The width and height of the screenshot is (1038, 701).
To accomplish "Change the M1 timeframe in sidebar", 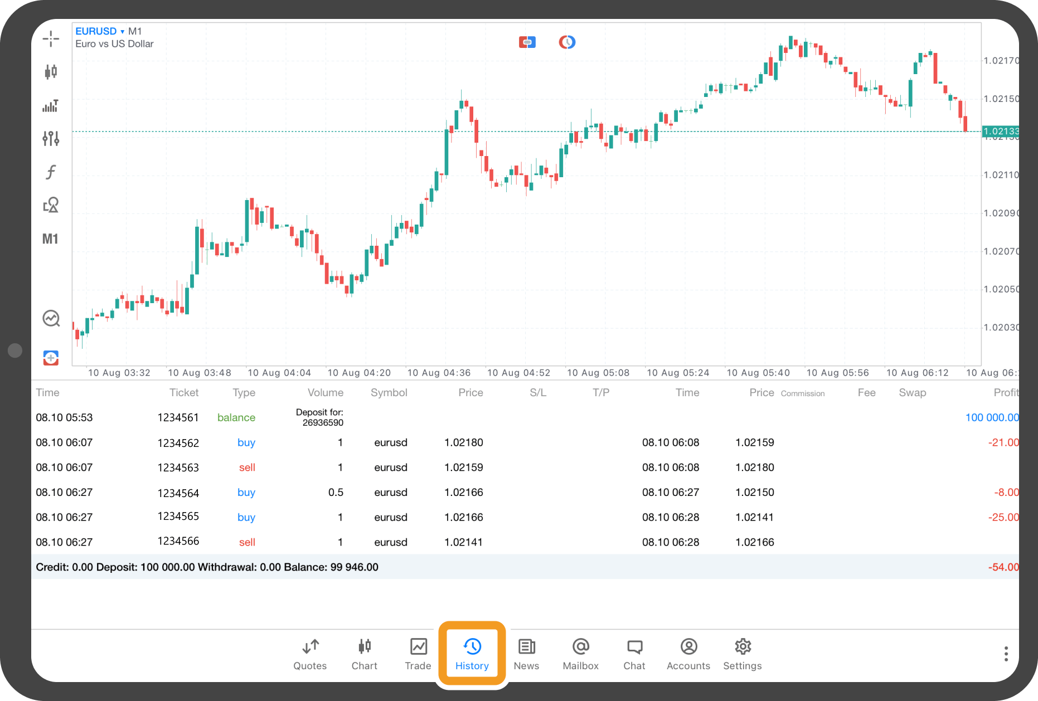I will point(50,239).
